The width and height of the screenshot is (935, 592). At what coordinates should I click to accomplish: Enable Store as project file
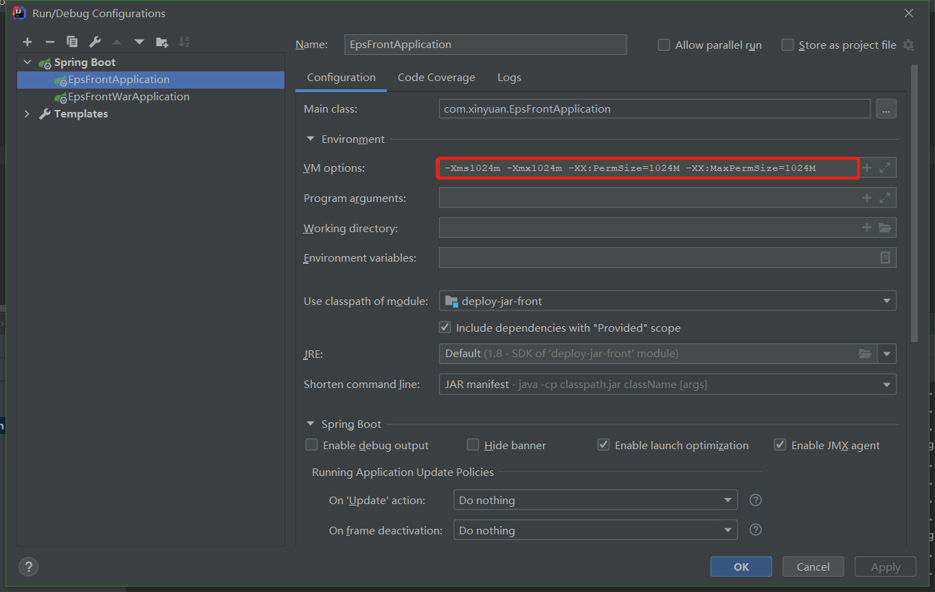(x=787, y=45)
